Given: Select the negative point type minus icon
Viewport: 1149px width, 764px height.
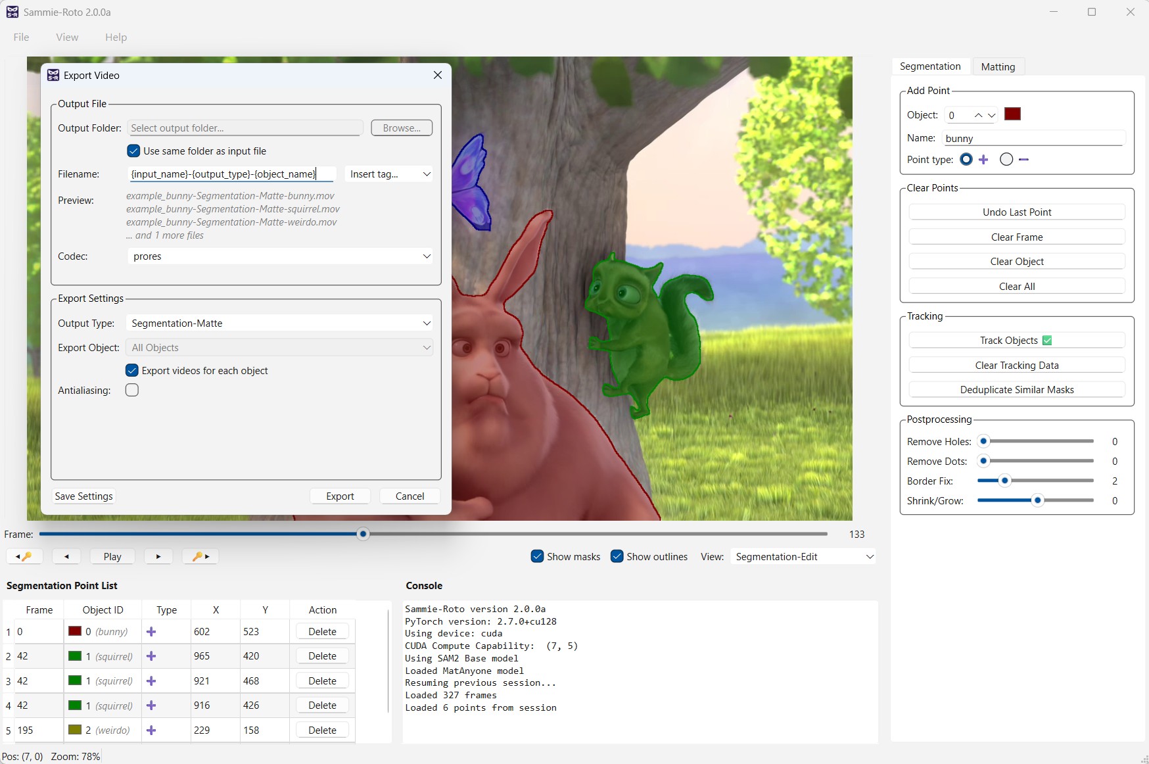Looking at the screenshot, I should click(x=1023, y=159).
